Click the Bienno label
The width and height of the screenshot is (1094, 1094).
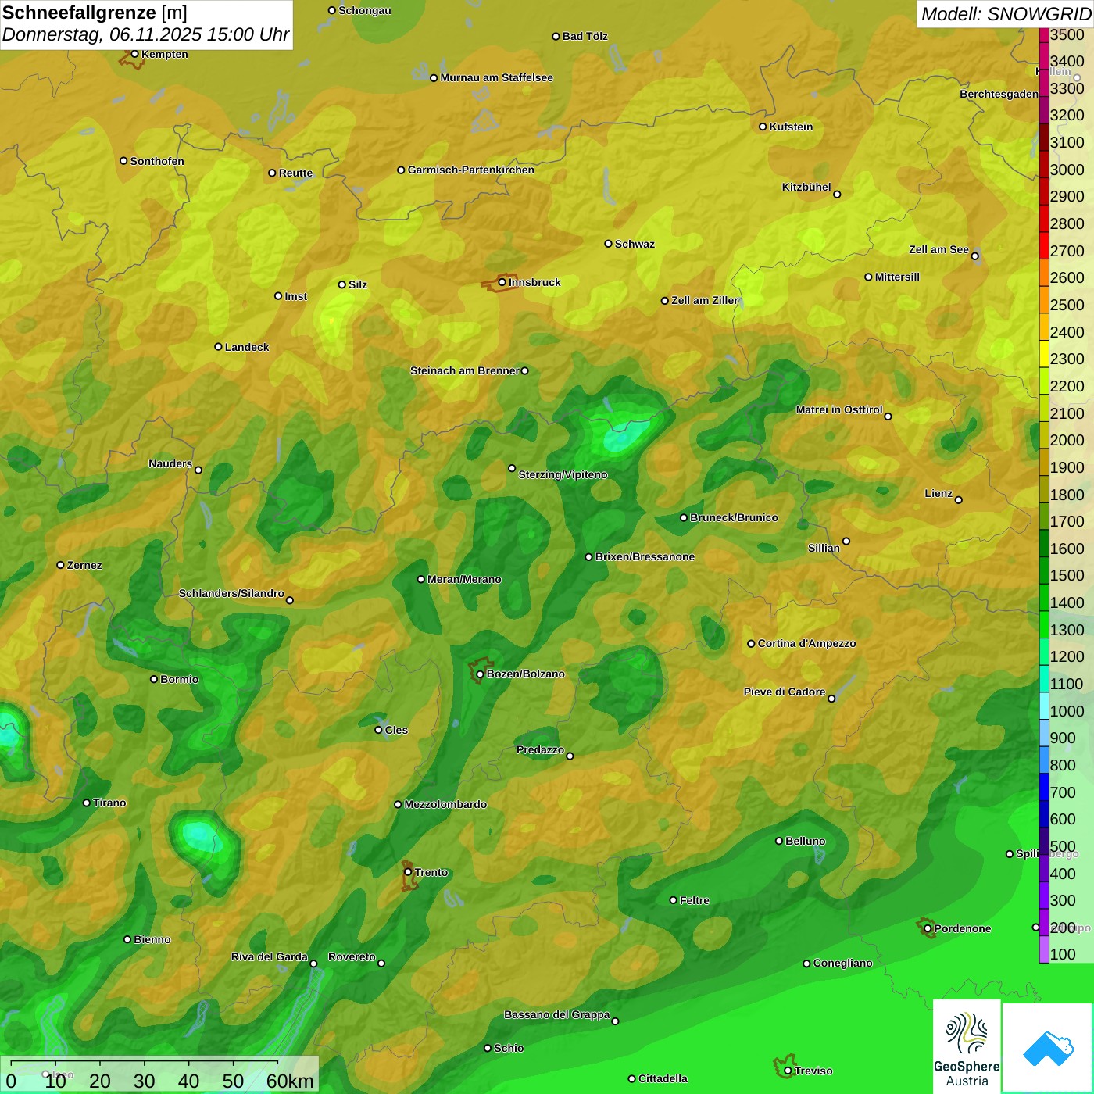tap(152, 939)
